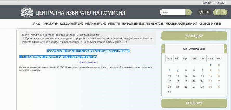This screenshot has width=231, height=110.
Task: Open the Facebook page icon
Action: 216,12
